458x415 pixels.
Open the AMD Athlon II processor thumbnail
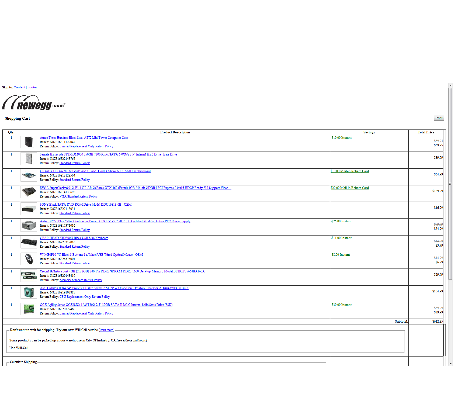click(x=29, y=292)
